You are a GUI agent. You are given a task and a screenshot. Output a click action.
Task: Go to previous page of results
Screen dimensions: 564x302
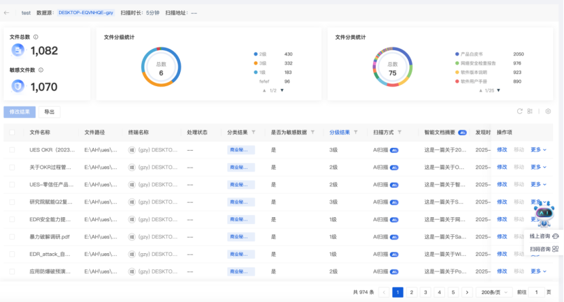click(x=384, y=292)
